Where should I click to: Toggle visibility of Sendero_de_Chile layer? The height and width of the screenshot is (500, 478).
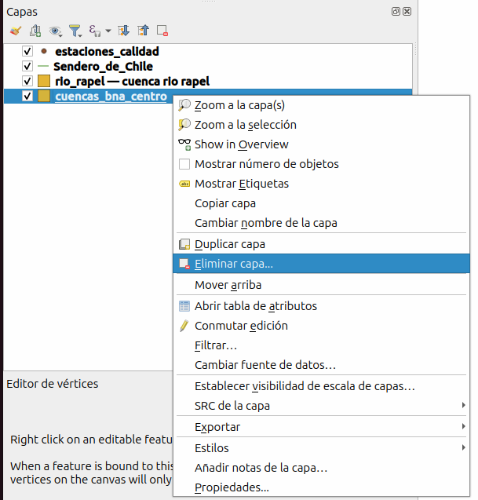27,67
